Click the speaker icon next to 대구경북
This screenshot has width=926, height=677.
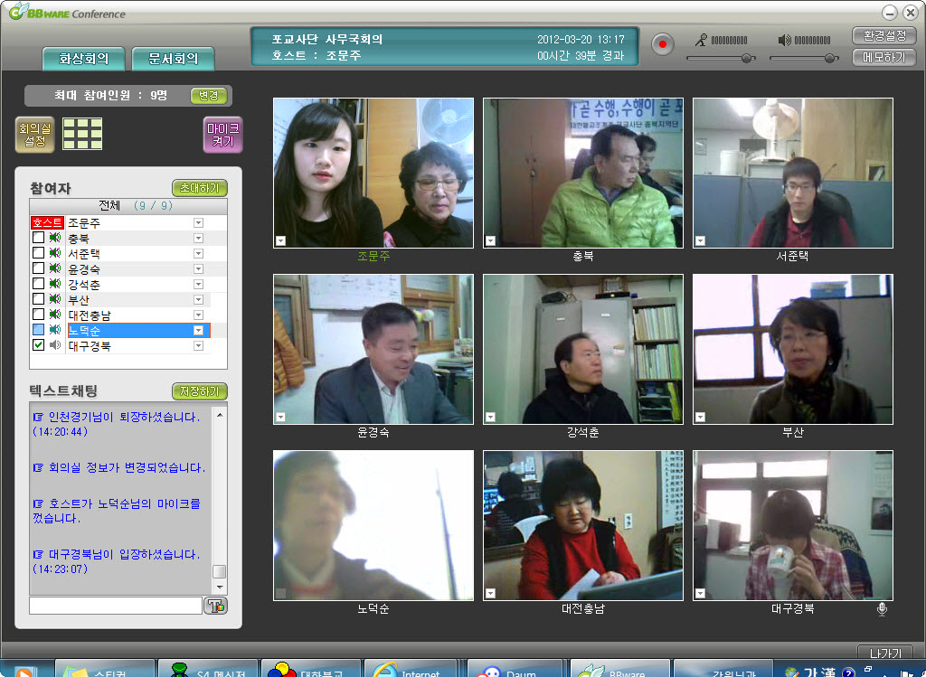point(55,346)
